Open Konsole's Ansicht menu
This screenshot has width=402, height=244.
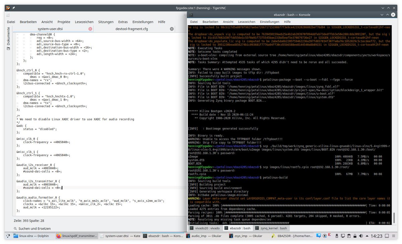[228, 22]
